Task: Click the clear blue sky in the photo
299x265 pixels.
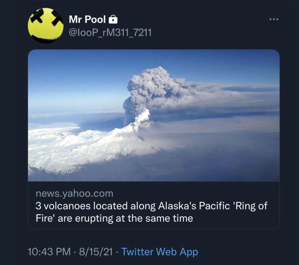Action: pos(77,71)
